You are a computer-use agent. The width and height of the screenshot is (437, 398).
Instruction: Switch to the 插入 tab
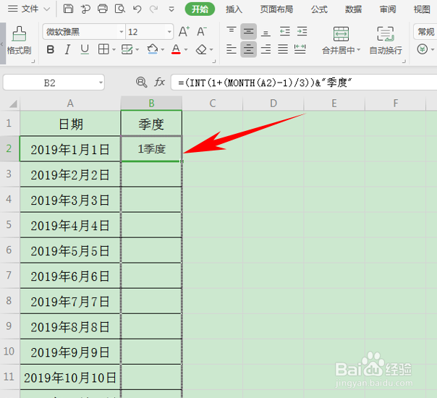point(234,9)
